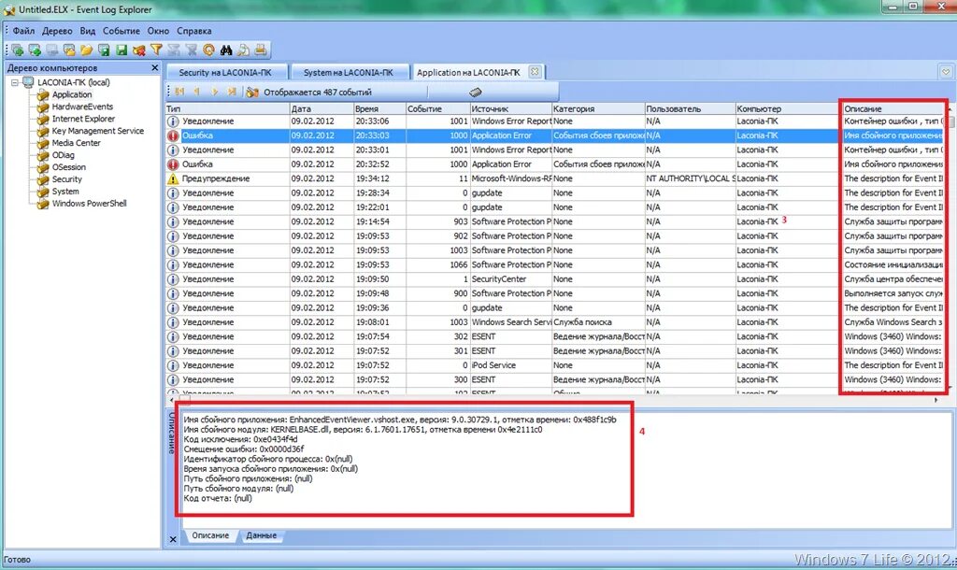Select the iPod Service event row
The width and height of the screenshot is (957, 570).
(x=555, y=365)
